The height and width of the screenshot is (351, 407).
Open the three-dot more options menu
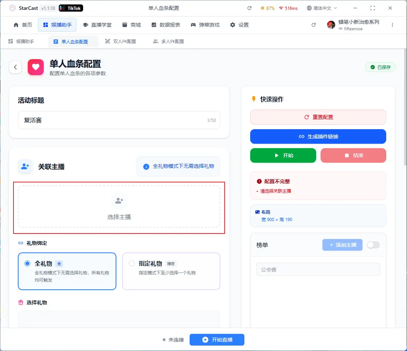point(392,25)
